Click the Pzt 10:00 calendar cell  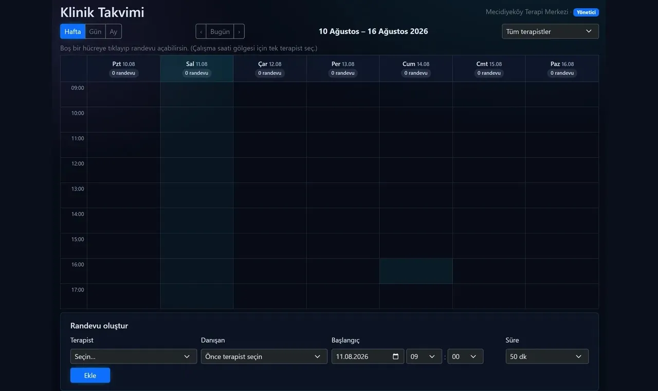click(x=124, y=120)
